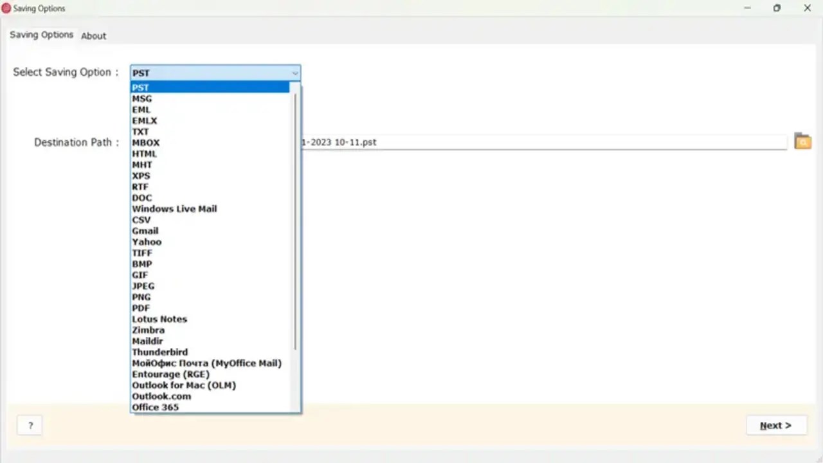Pick BMP image format
The height and width of the screenshot is (463, 823).
tap(210, 264)
